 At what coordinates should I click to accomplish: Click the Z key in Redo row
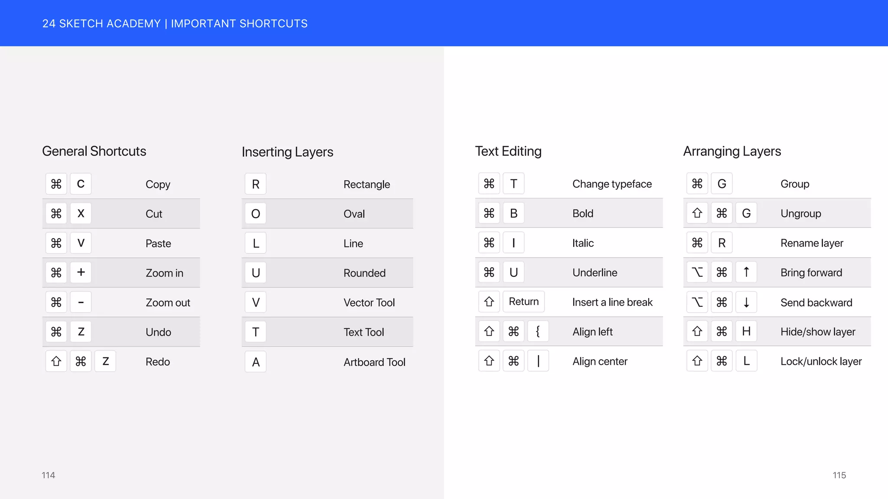tap(105, 361)
